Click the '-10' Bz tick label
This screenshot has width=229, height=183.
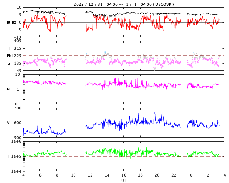[x=18, y=37]
